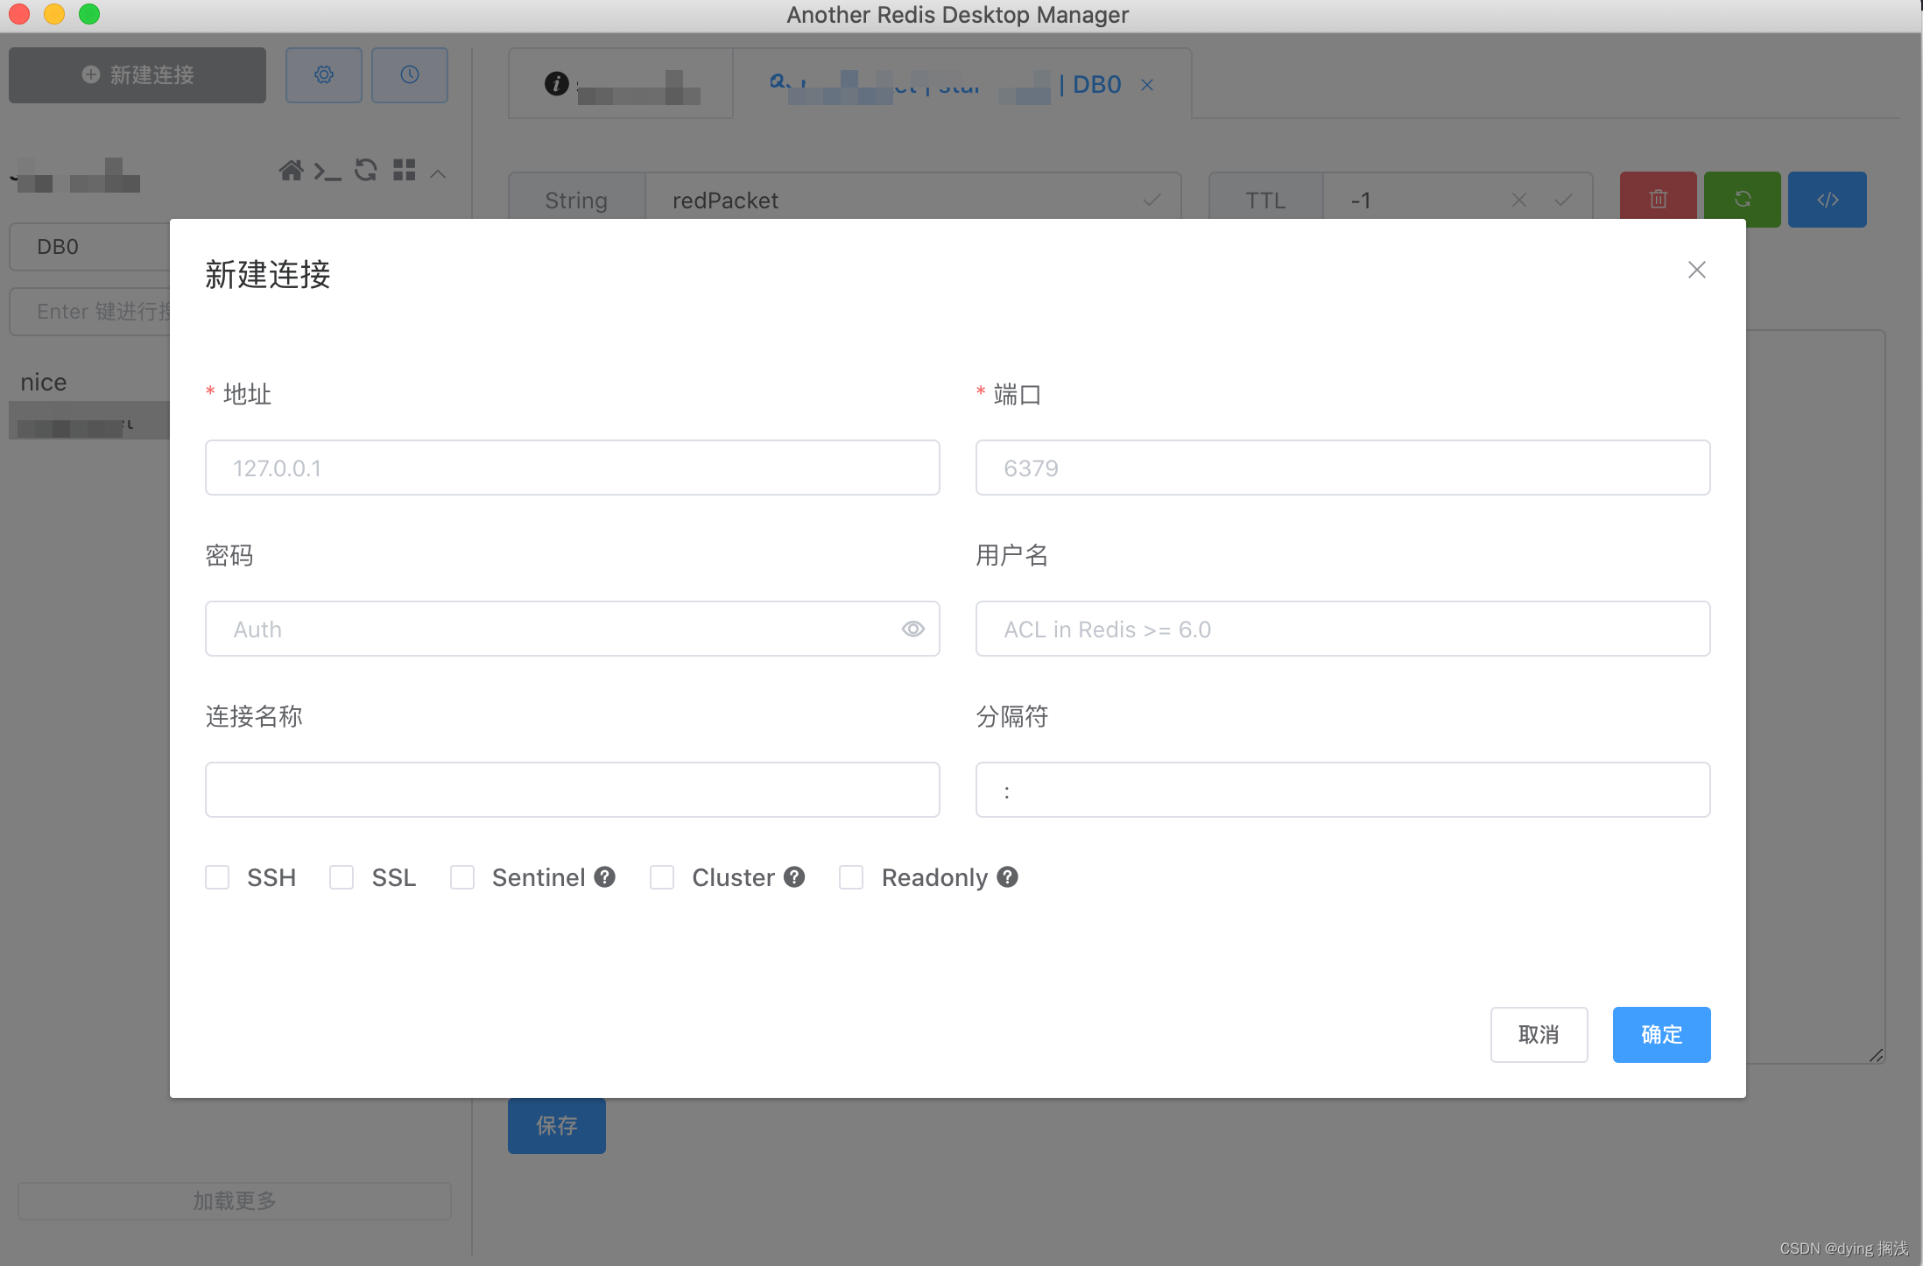Click the username ACL field
Screen dimensions: 1923x1266
[1342, 629]
